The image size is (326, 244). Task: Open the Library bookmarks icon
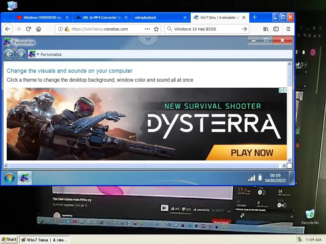pyautogui.click(x=266, y=29)
